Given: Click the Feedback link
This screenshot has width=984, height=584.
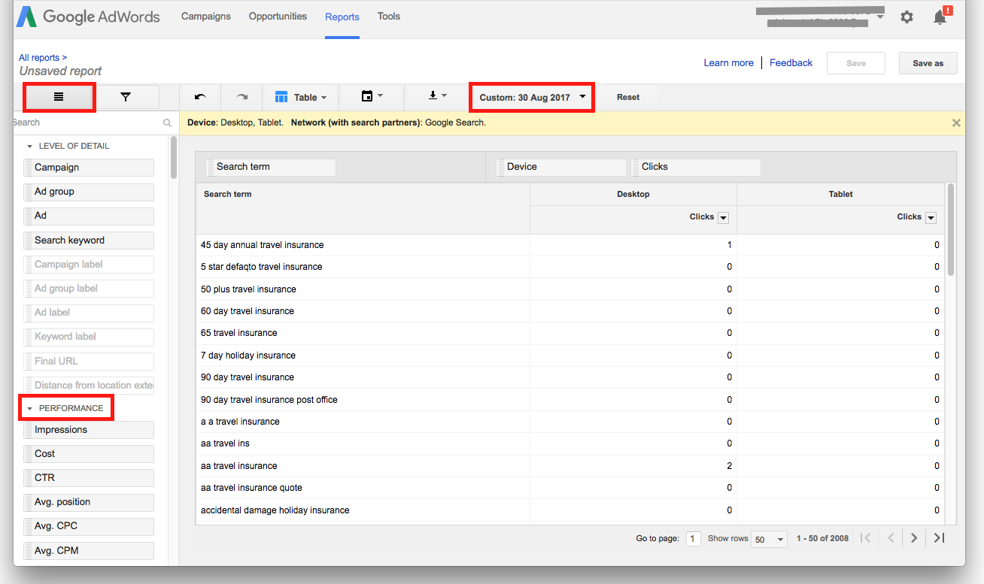Looking at the screenshot, I should click(x=791, y=63).
